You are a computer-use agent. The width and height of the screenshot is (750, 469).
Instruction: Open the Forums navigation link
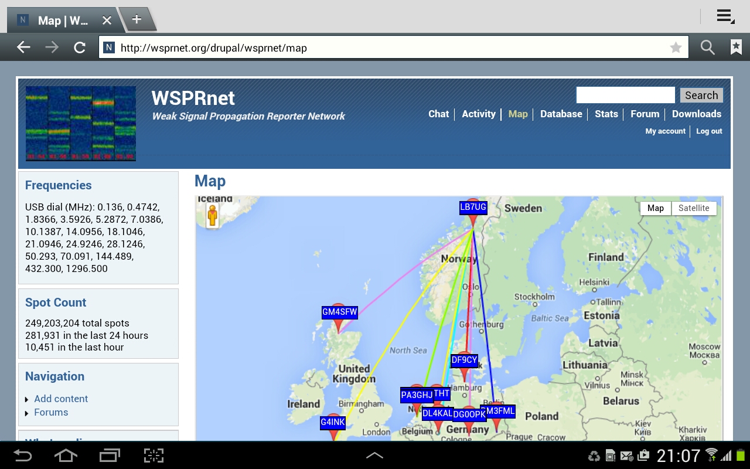pos(51,412)
